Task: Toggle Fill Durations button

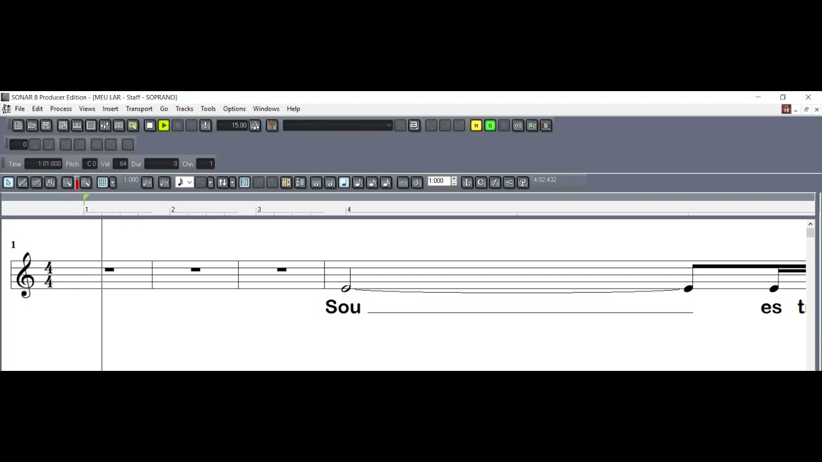Action: coord(147,183)
